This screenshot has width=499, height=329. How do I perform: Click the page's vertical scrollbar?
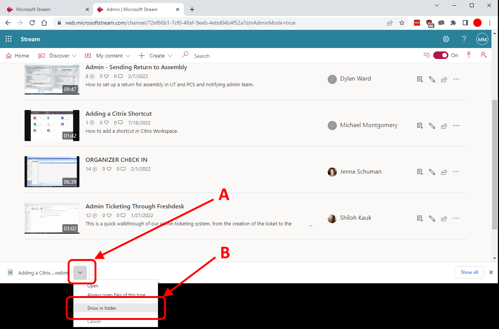pyautogui.click(x=494, y=164)
